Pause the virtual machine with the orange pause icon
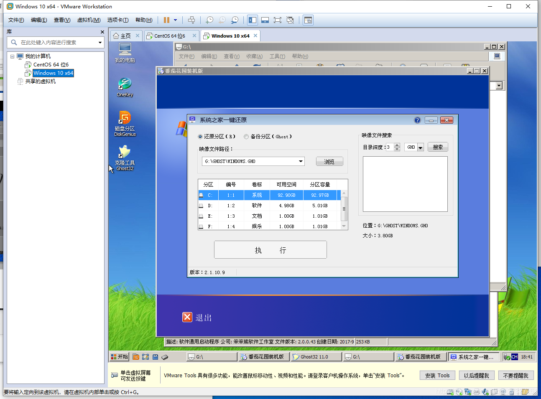The width and height of the screenshot is (541, 399). [166, 20]
